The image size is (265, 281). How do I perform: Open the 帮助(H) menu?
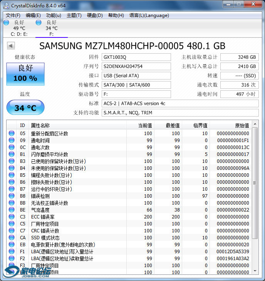click(116, 15)
